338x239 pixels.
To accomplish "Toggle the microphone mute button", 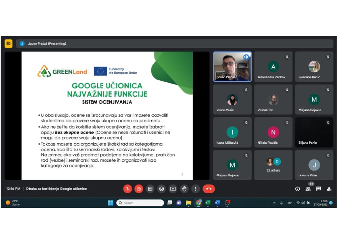I will pyautogui.click(x=128, y=189).
